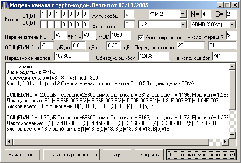Click the log scroll up arrow
This screenshot has width=241, height=163.
pos(232,66)
